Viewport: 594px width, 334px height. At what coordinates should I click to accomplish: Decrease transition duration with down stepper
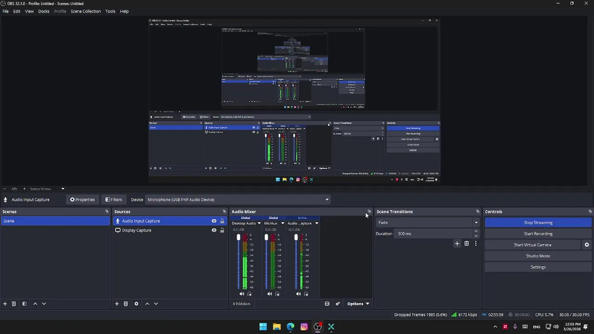[x=476, y=236]
